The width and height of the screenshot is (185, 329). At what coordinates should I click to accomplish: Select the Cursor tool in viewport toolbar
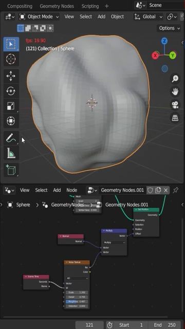(x=11, y=59)
